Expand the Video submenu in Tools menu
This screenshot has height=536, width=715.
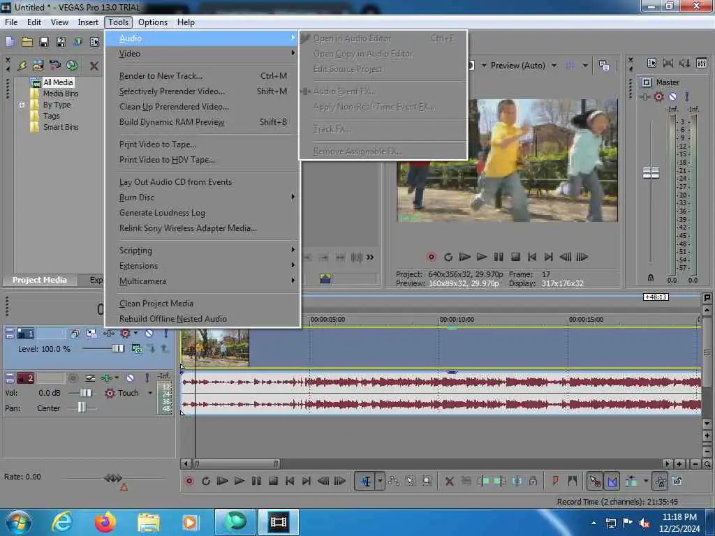coord(202,54)
